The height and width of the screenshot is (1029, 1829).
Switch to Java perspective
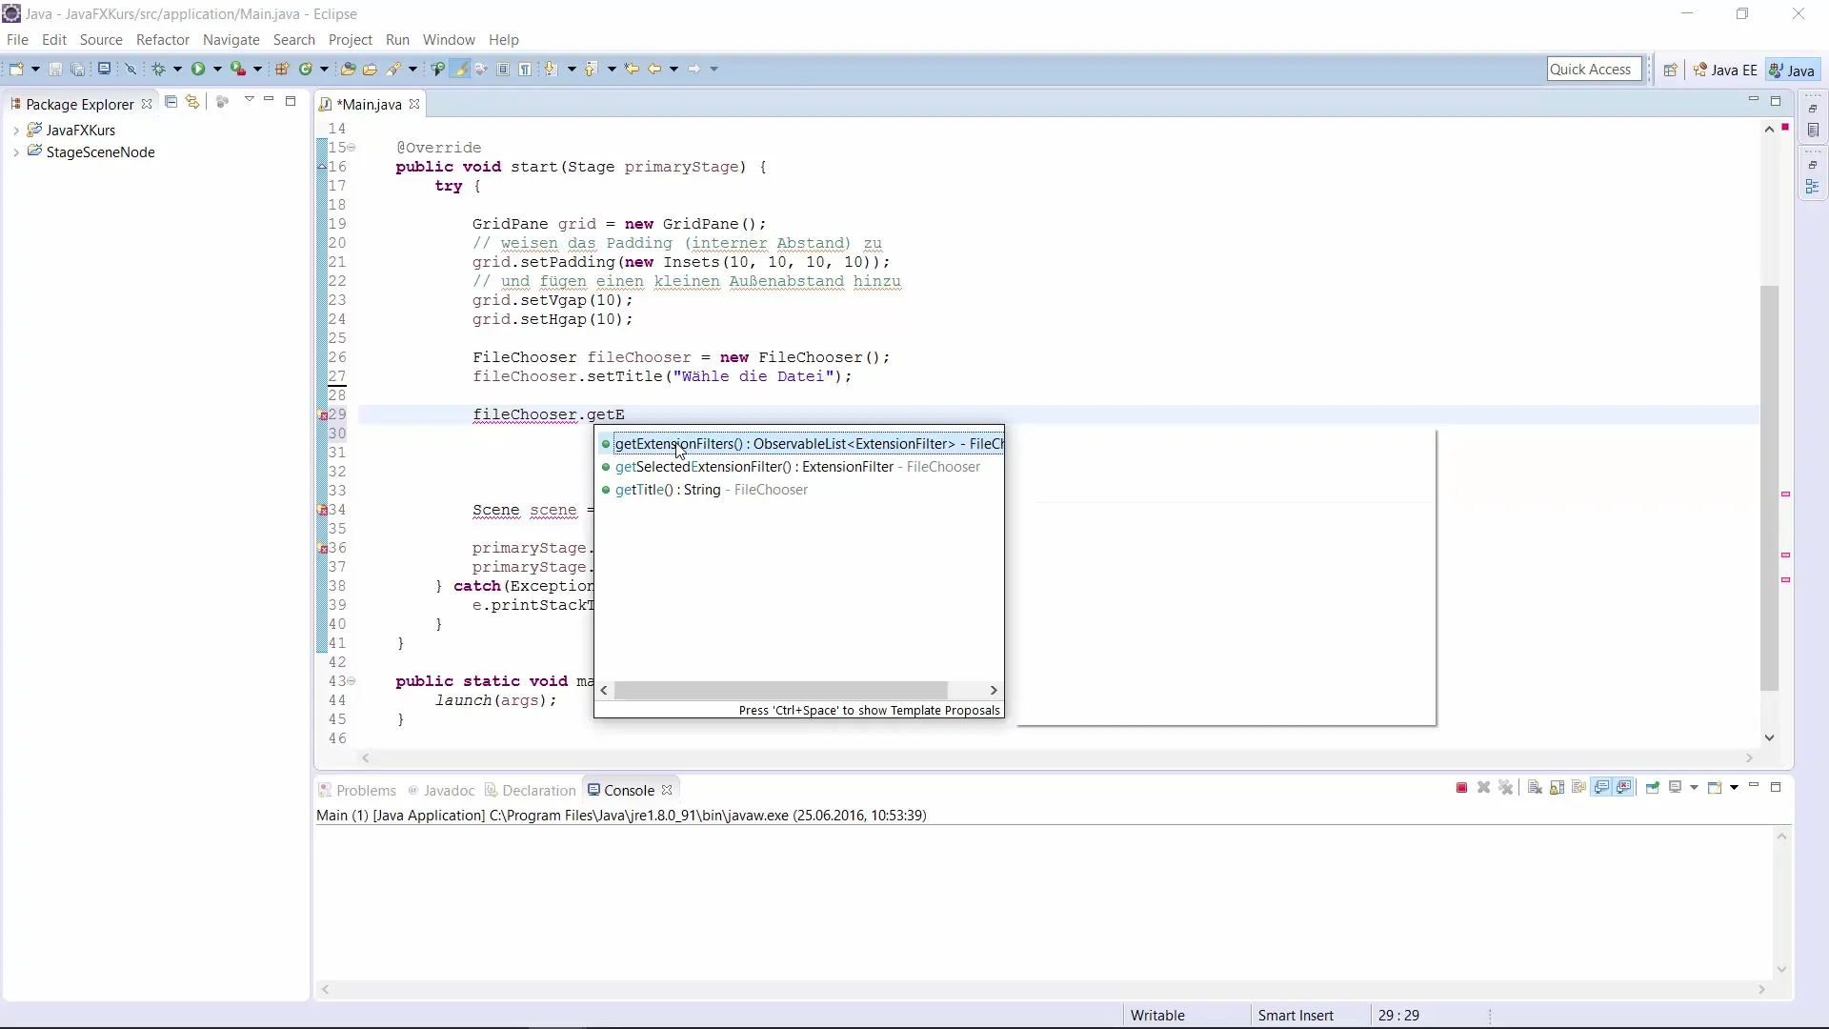1792,71
